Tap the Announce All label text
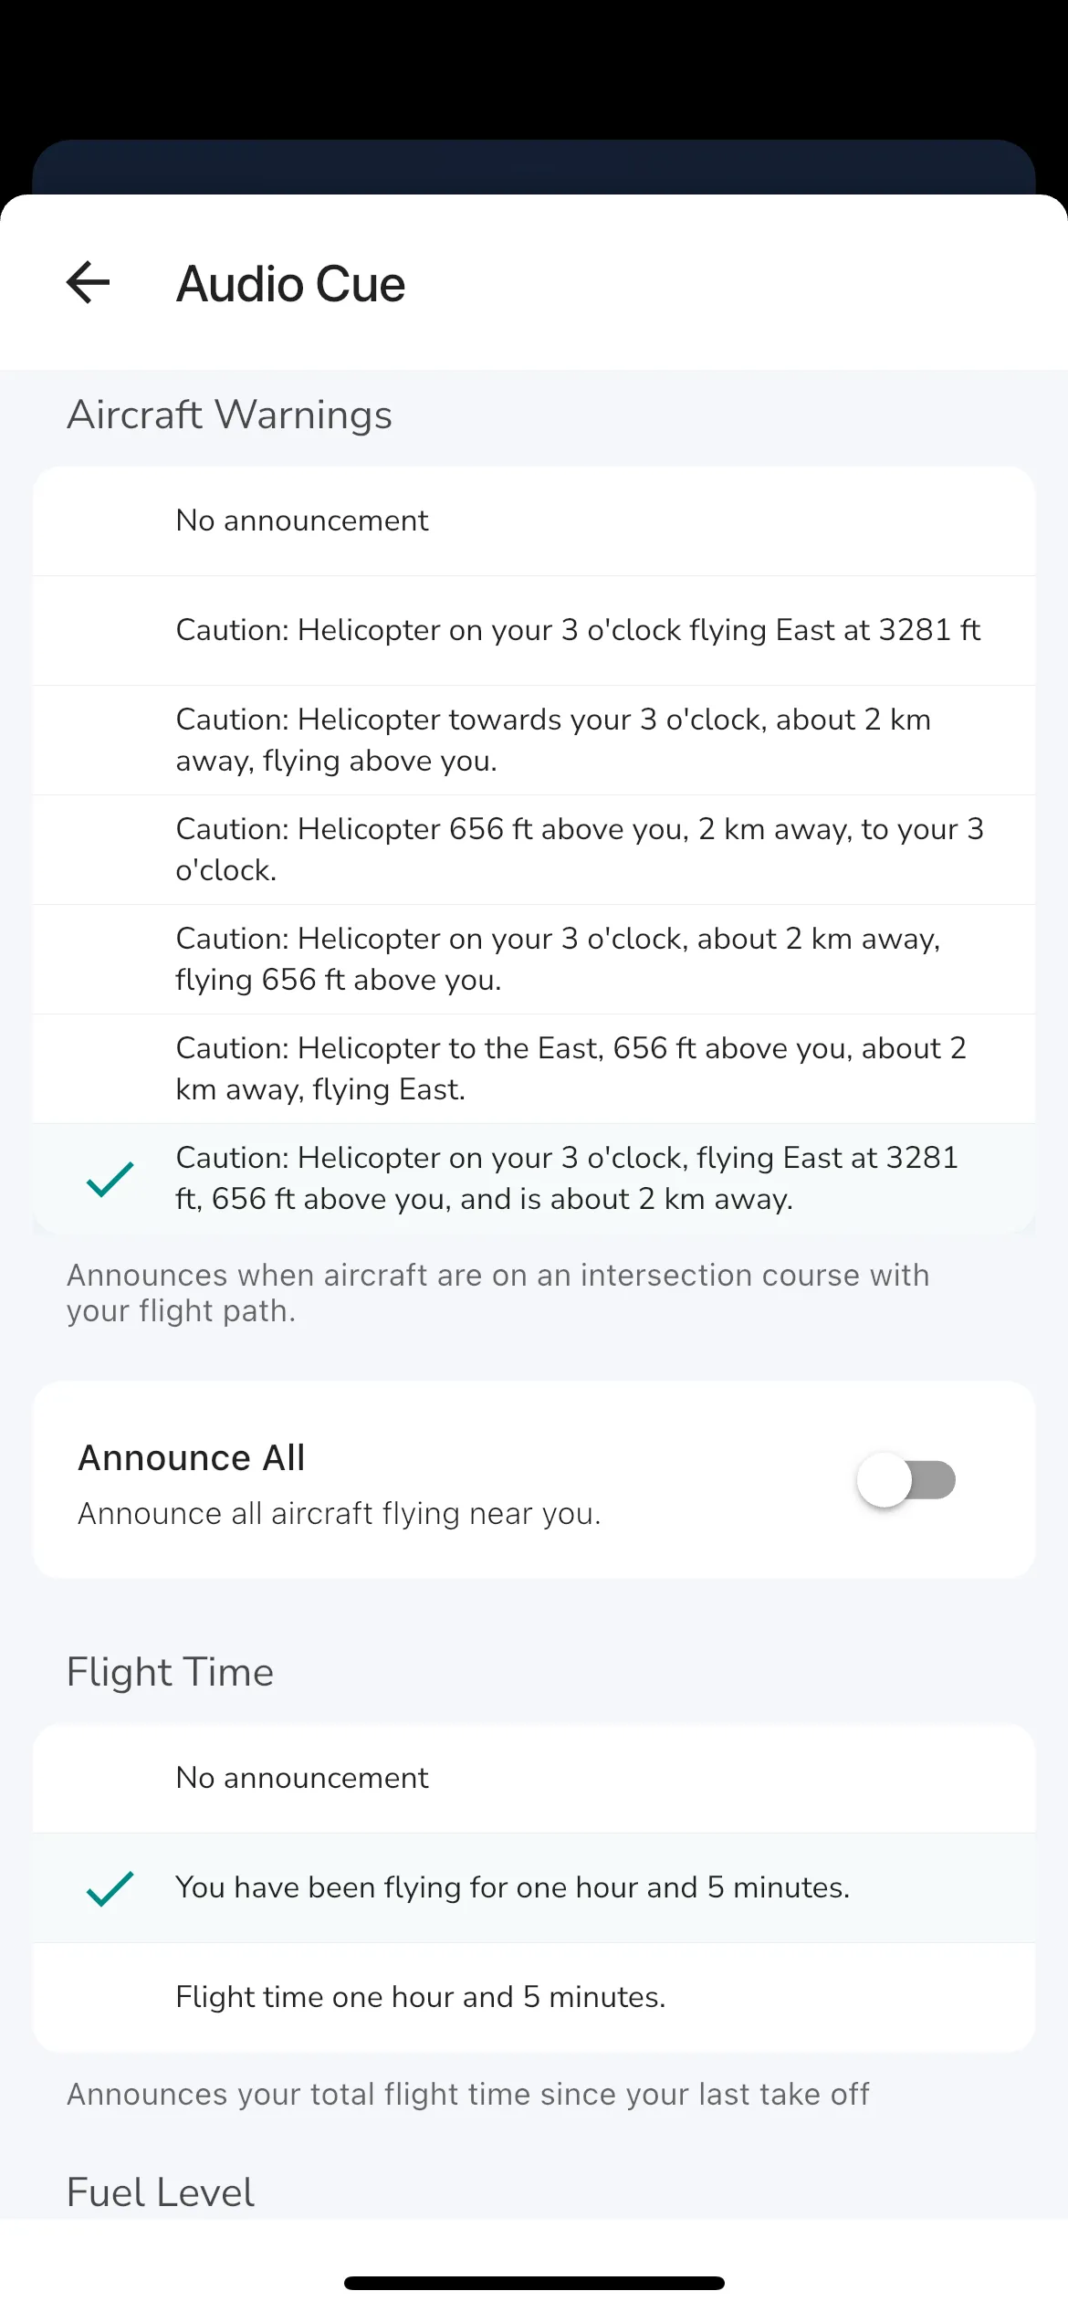The image size is (1068, 2312). 192,1458
